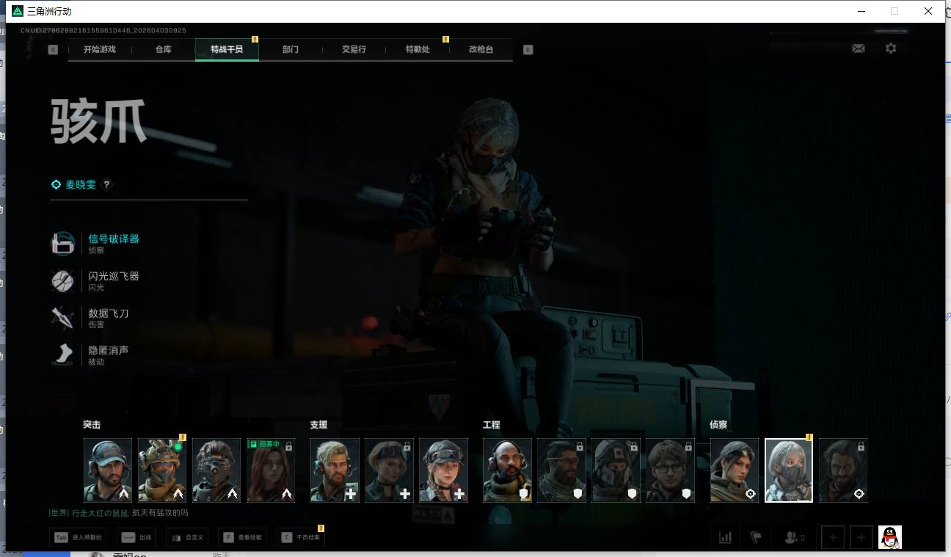The width and height of the screenshot is (951, 557).
Task: Close the 三角洲行动 window
Action: pos(928,11)
